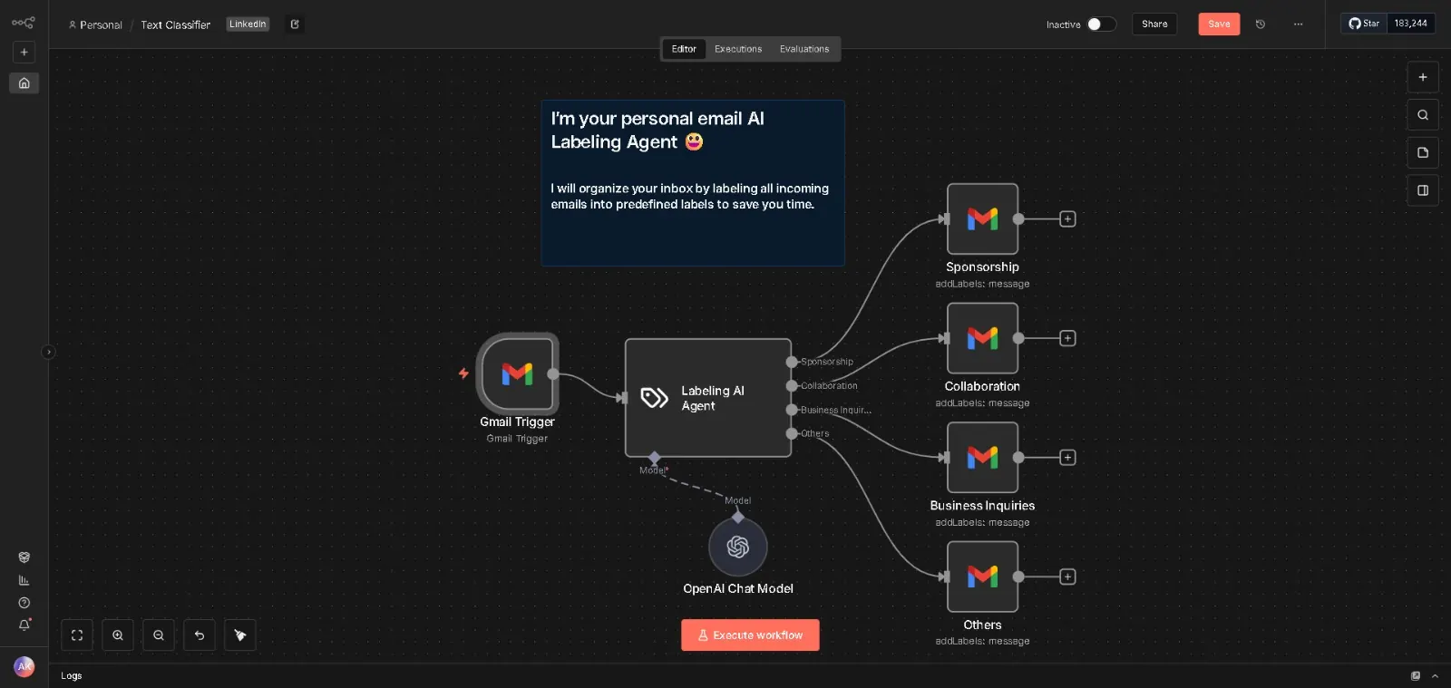Click the plus button in the left sidebar
The width and height of the screenshot is (1451, 688).
tap(24, 53)
